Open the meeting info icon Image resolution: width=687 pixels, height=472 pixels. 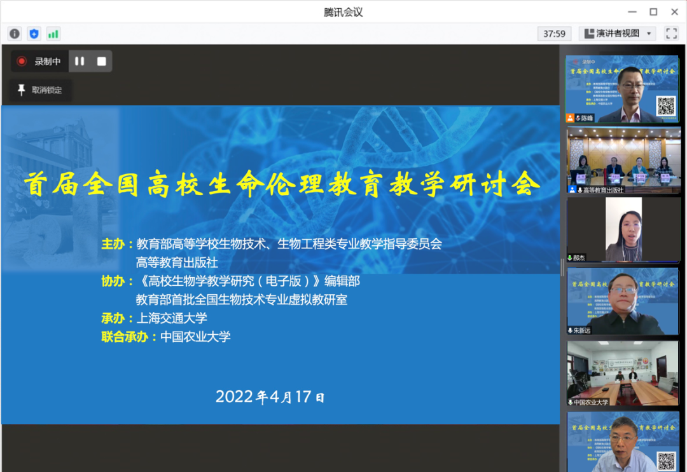point(15,34)
